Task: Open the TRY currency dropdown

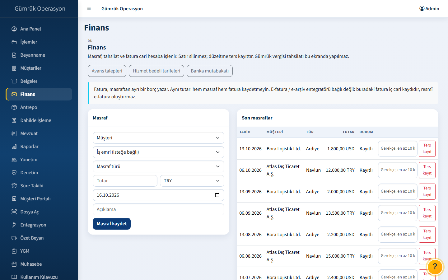Action: (192, 181)
